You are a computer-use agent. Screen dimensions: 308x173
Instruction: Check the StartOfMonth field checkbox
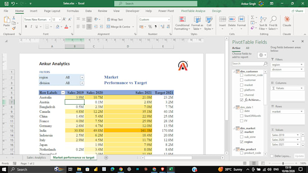(241, 116)
